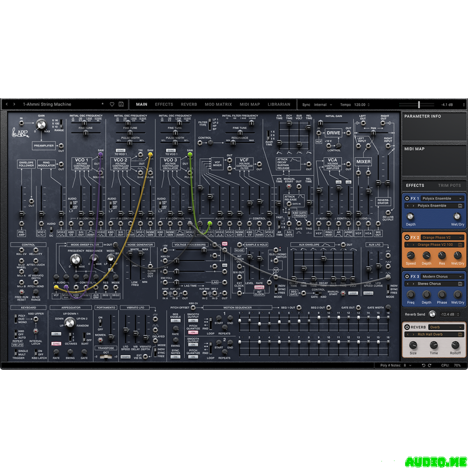Adjust the TRANSPOSE OCT slider

coord(106,357)
